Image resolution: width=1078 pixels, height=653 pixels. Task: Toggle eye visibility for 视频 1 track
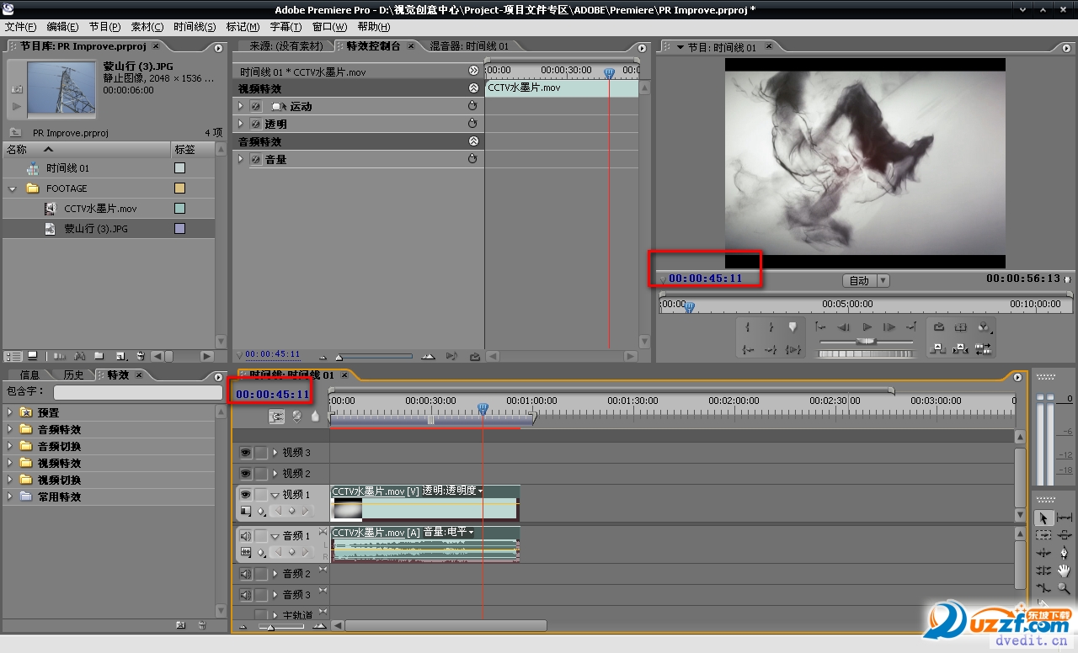(245, 495)
